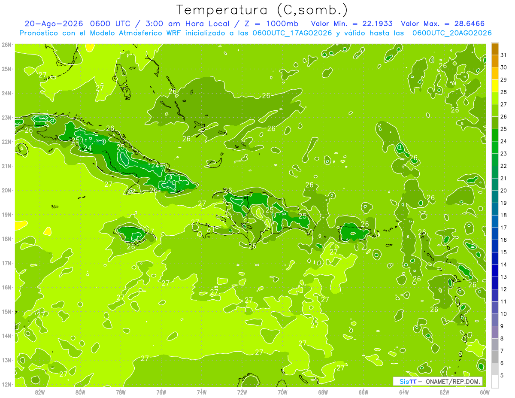Click the valid time "0600UTC_20AGO2026"
Screen dimensions: 515x398
click(452, 33)
